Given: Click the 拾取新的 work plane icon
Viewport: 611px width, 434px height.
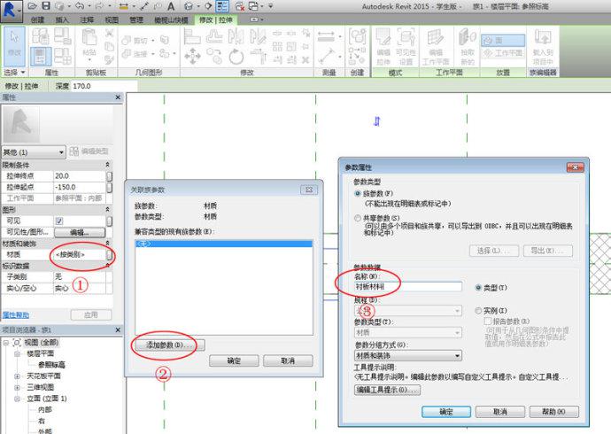Looking at the screenshot, I should point(468,43).
